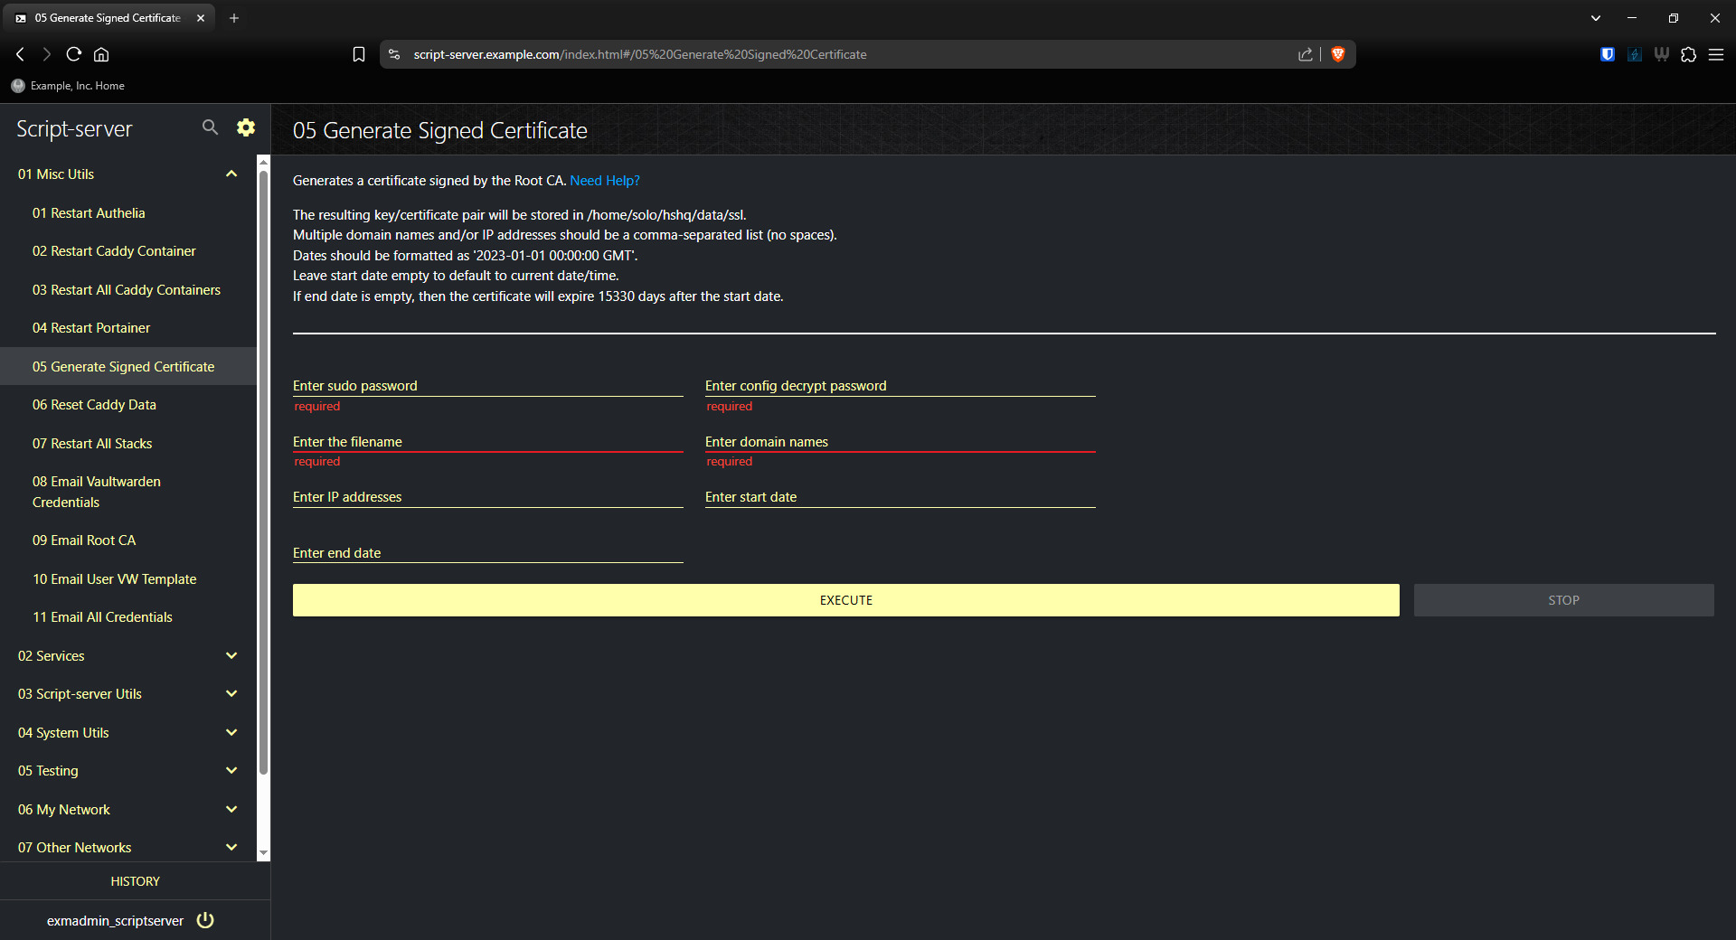Viewport: 1736px width, 940px height.
Task: Collapse the 01 Misc Utils section
Action: click(231, 174)
